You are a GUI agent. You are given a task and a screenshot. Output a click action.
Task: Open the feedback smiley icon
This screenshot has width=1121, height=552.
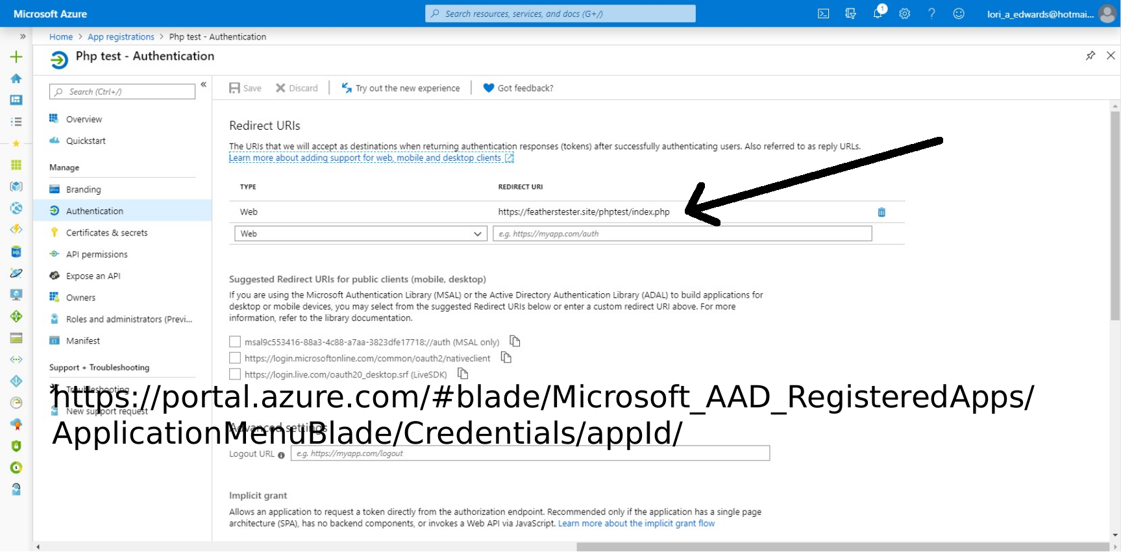(959, 14)
